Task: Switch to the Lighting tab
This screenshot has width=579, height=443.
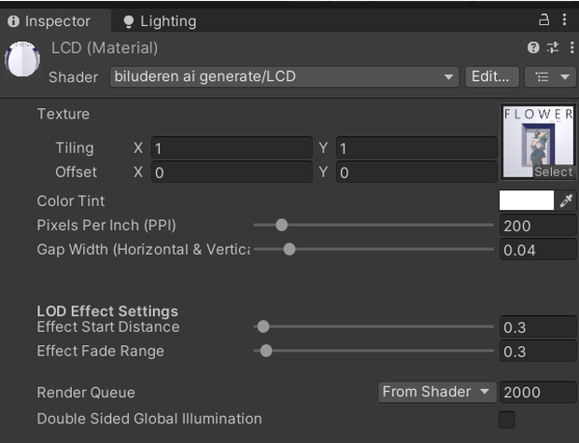Action: 160,21
